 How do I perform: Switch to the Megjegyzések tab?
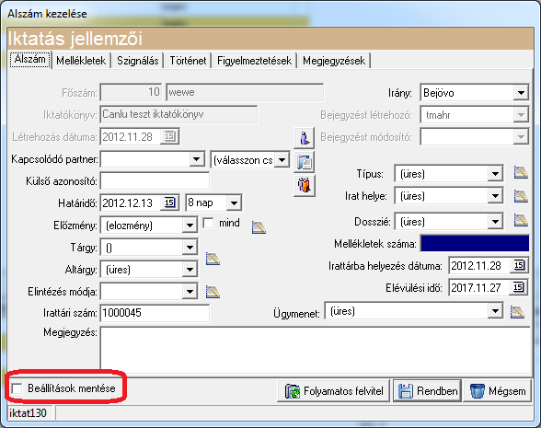coord(334,61)
